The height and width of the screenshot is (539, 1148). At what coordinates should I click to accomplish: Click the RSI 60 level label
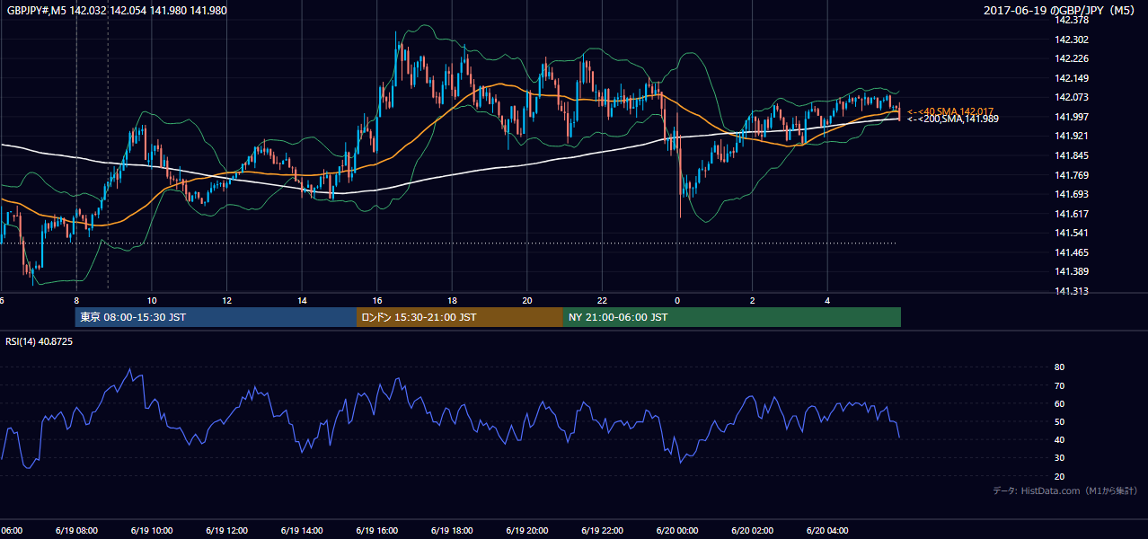point(1059,403)
